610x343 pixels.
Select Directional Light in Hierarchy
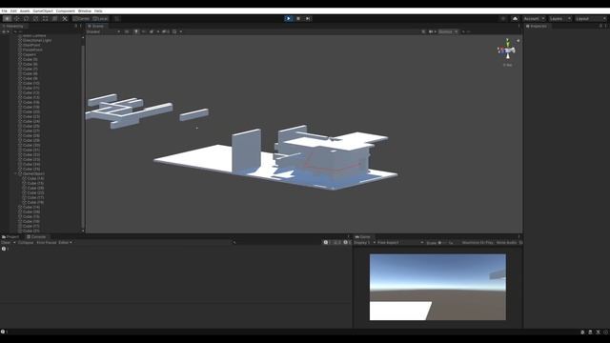pyautogui.click(x=37, y=40)
